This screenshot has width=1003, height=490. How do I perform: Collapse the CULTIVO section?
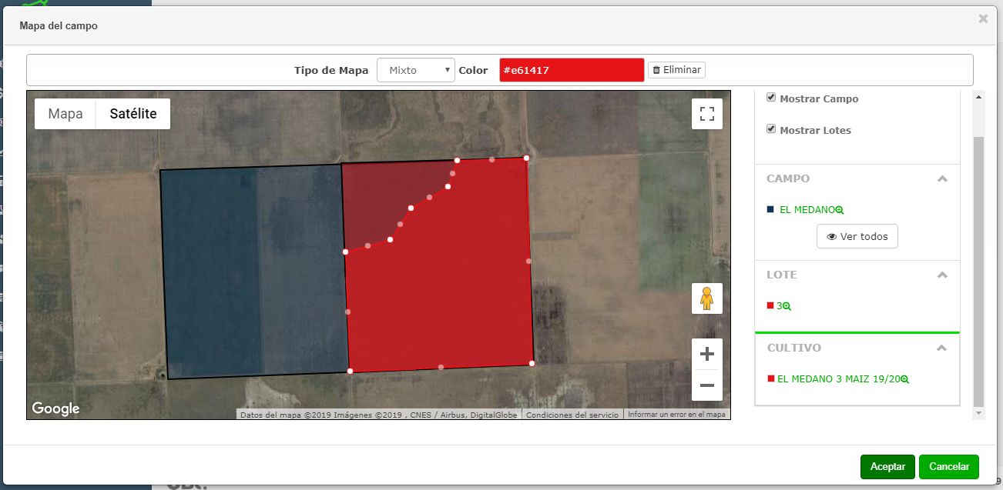(x=941, y=348)
